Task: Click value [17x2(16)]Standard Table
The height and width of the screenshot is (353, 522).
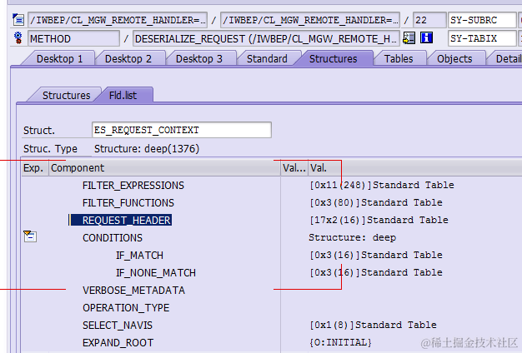Action: (x=379, y=220)
